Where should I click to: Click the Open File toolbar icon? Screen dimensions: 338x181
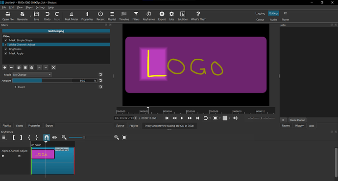click(x=8, y=16)
